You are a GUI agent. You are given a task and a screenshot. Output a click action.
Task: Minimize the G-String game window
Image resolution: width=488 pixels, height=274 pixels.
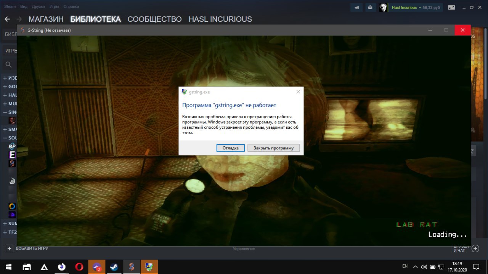pos(430,30)
